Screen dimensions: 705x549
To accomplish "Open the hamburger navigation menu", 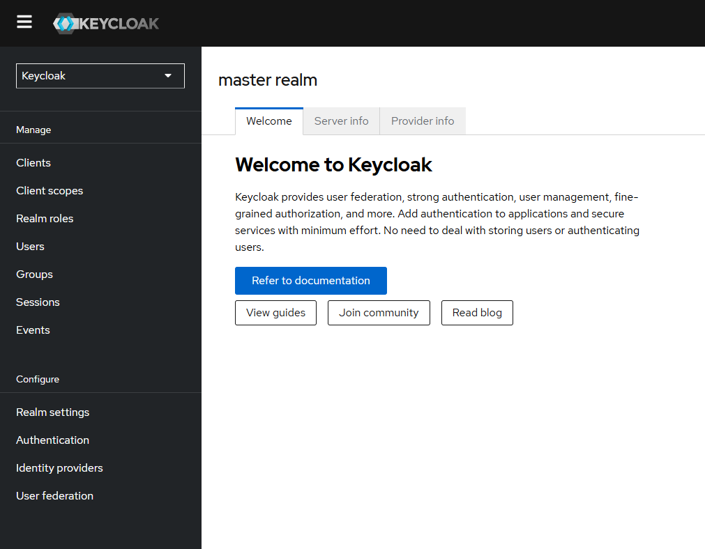I will tap(24, 22).
